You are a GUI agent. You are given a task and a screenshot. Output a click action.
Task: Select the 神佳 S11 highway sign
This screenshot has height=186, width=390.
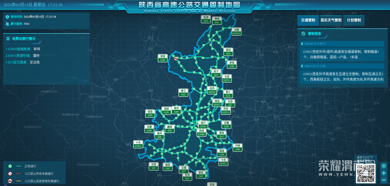tap(217, 20)
